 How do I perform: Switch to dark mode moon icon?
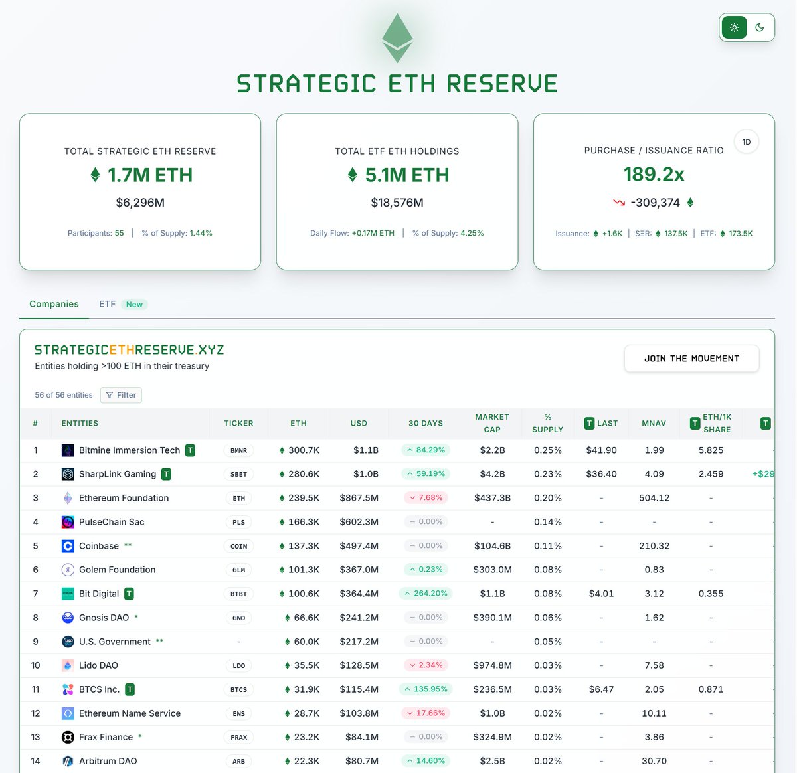[x=760, y=27]
